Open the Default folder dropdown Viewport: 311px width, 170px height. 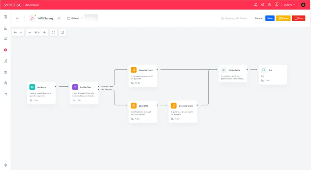tap(75, 18)
